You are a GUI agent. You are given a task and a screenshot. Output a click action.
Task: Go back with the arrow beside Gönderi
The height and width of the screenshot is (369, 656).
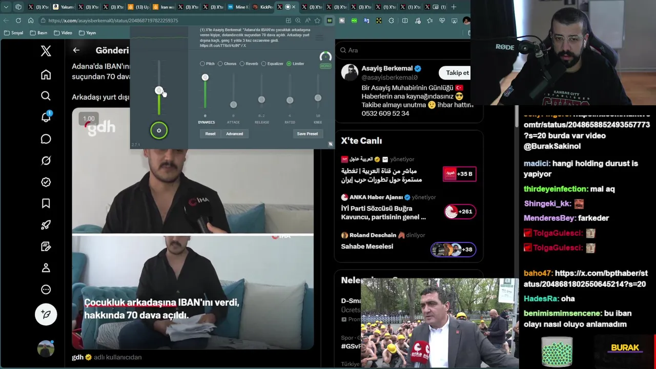tap(76, 50)
